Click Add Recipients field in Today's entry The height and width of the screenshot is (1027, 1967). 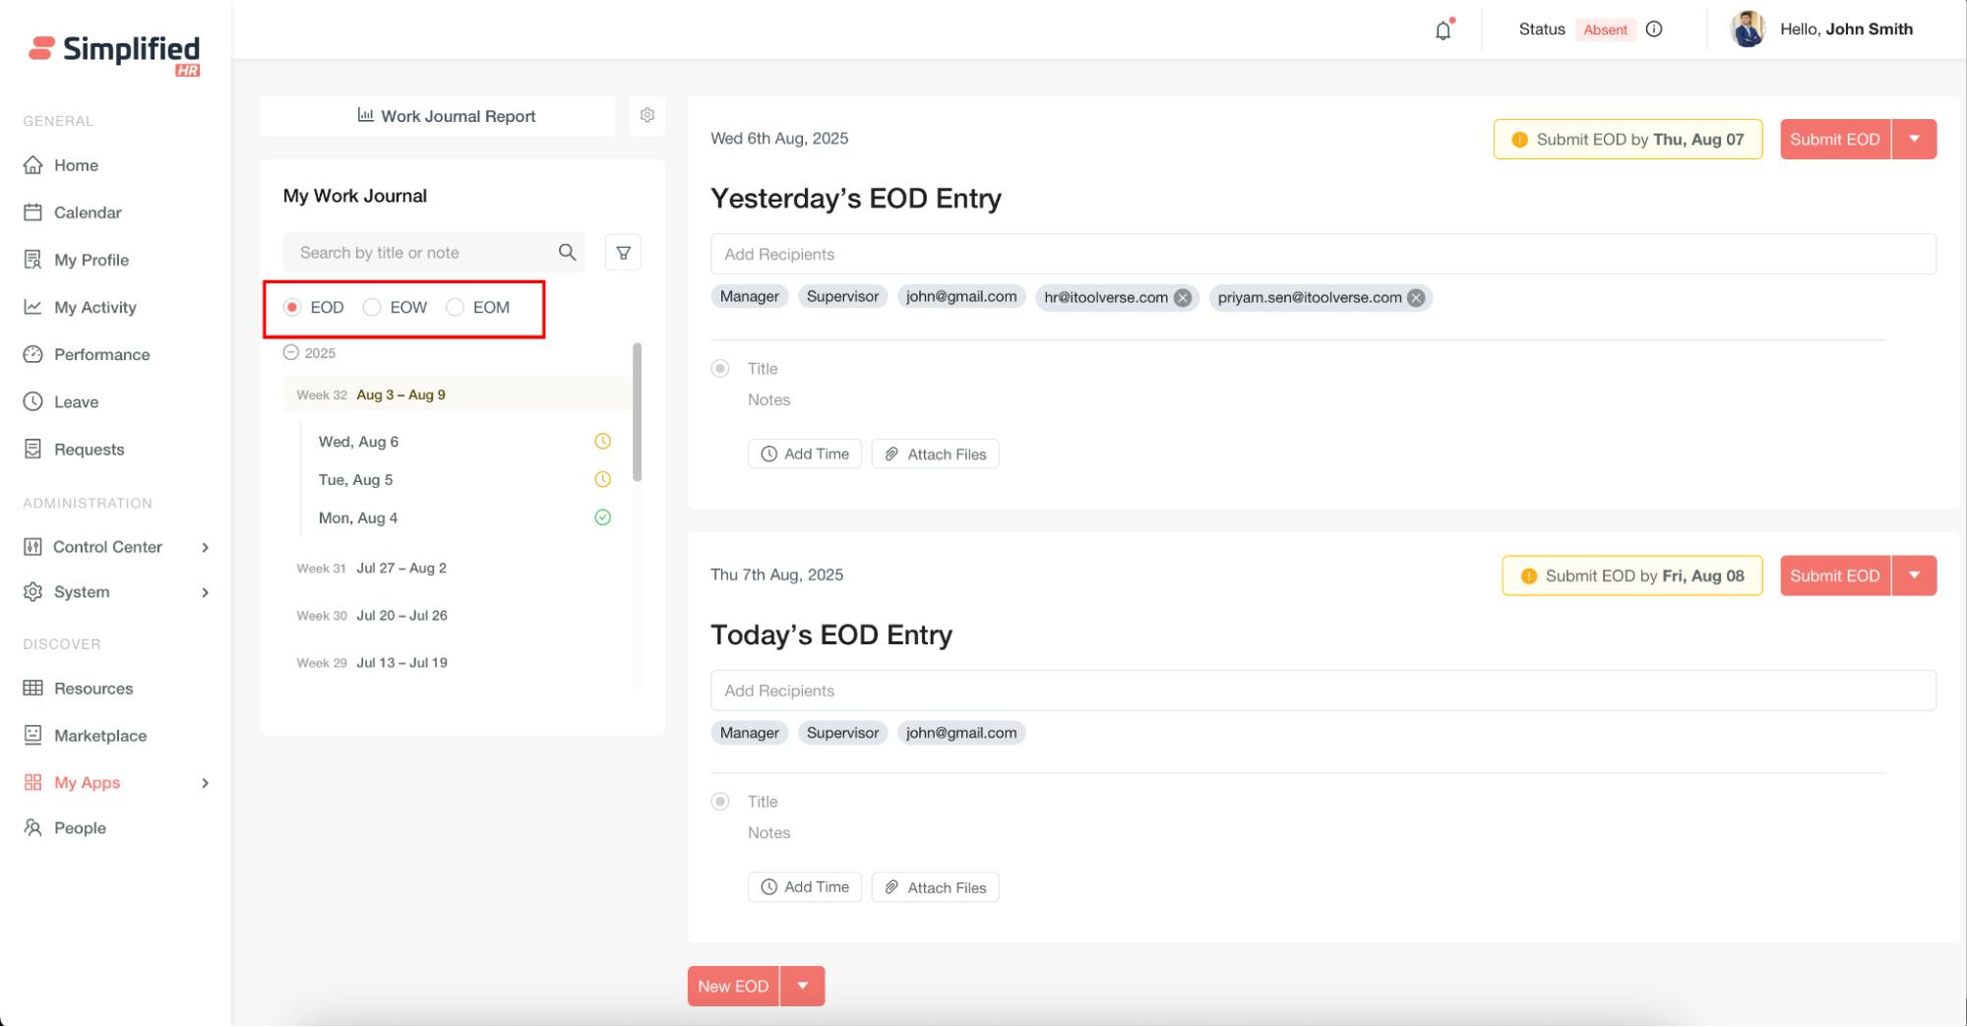[1322, 691]
